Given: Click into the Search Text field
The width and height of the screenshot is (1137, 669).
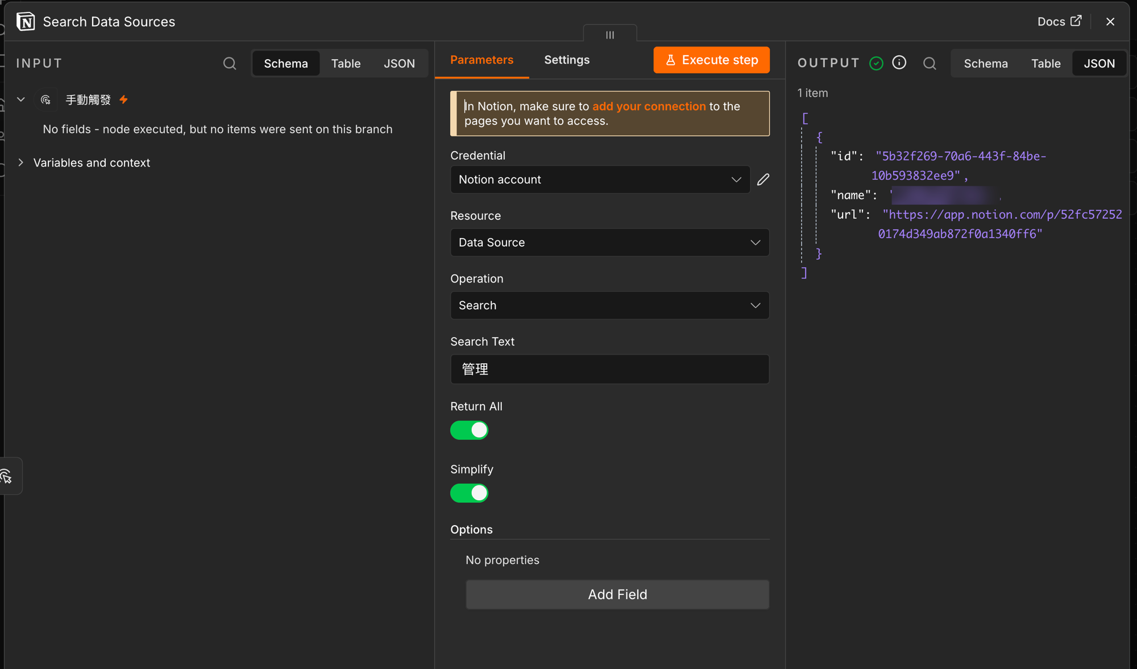Looking at the screenshot, I should [609, 369].
